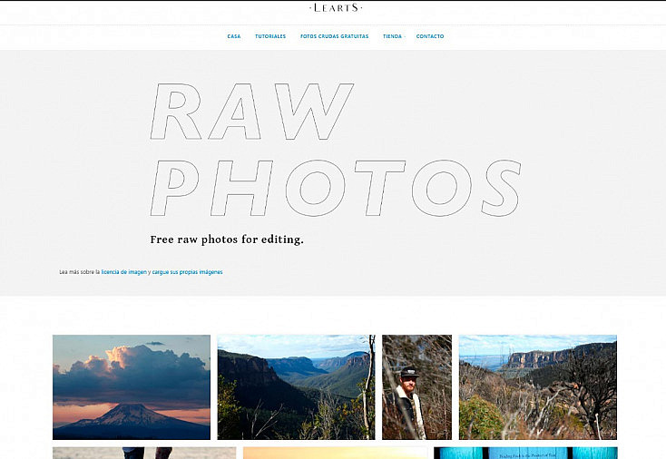Click 'Free raw photos for editing.' tagline
This screenshot has width=666, height=459.
(x=227, y=239)
